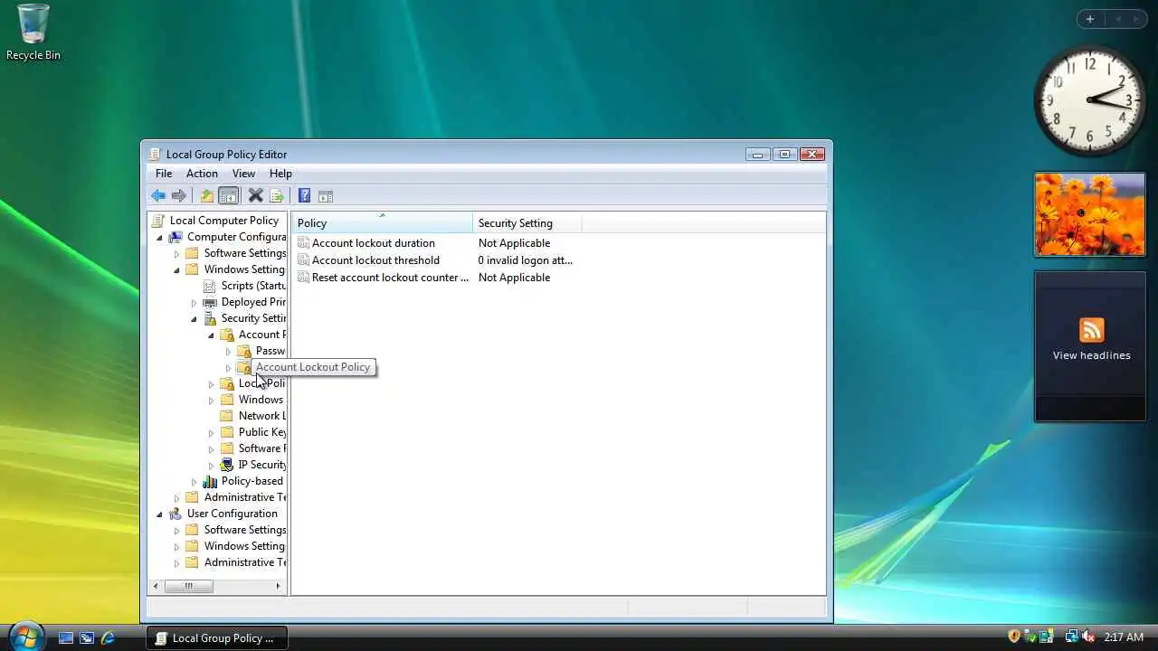This screenshot has height=651, width=1158.
Task: Click the Back arrow in the toolbar
Action: [x=158, y=196]
